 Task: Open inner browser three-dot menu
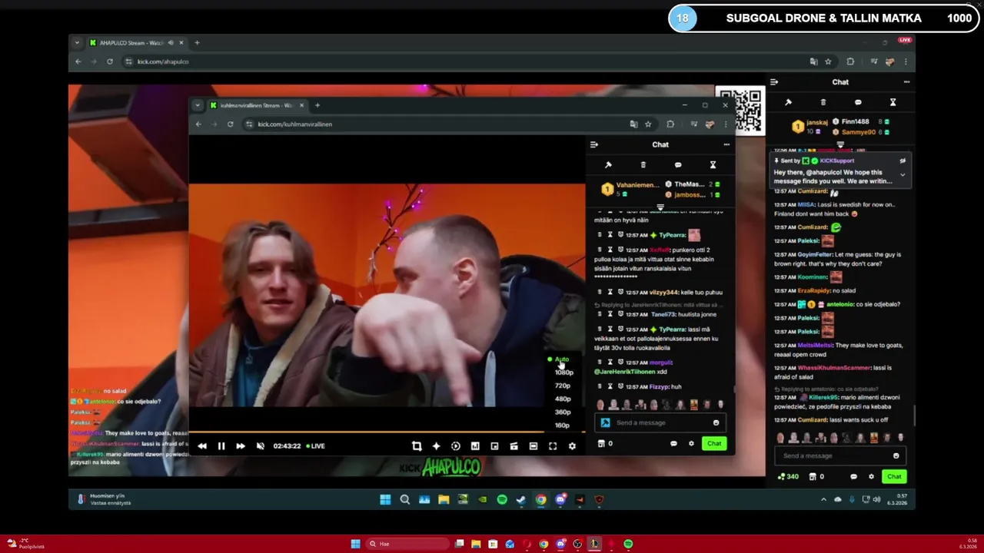pyautogui.click(x=725, y=124)
